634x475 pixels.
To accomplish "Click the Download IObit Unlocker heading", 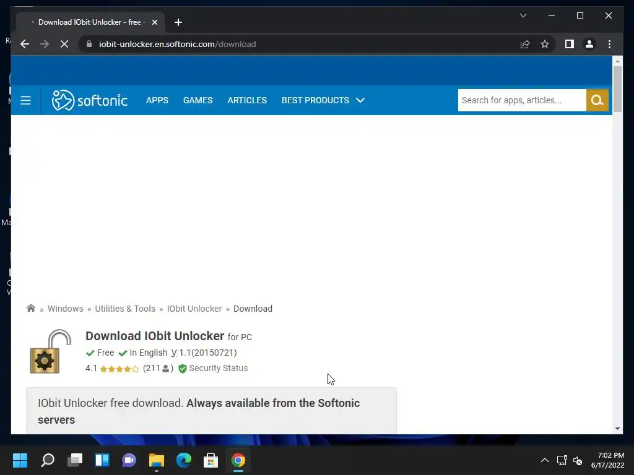I will tap(155, 336).
